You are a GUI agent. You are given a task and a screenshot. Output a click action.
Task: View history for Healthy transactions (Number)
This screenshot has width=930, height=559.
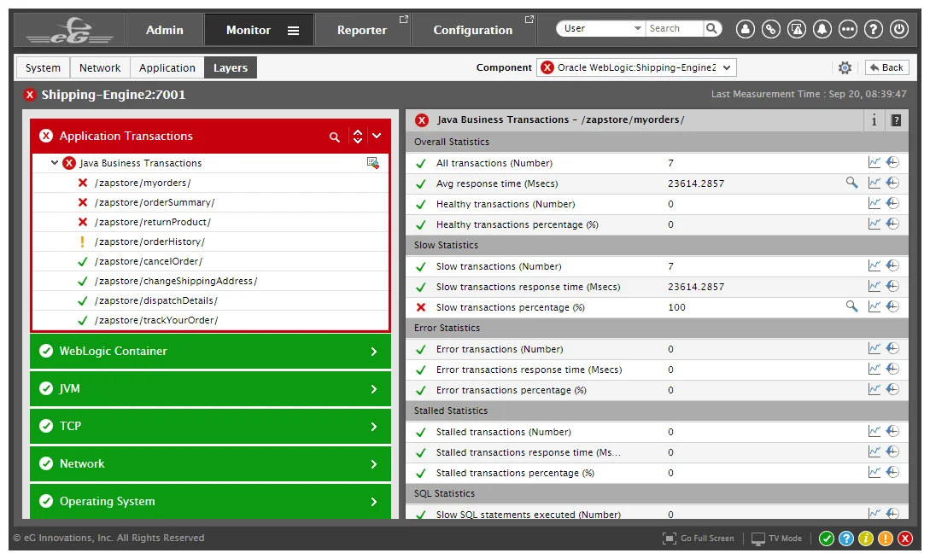892,203
